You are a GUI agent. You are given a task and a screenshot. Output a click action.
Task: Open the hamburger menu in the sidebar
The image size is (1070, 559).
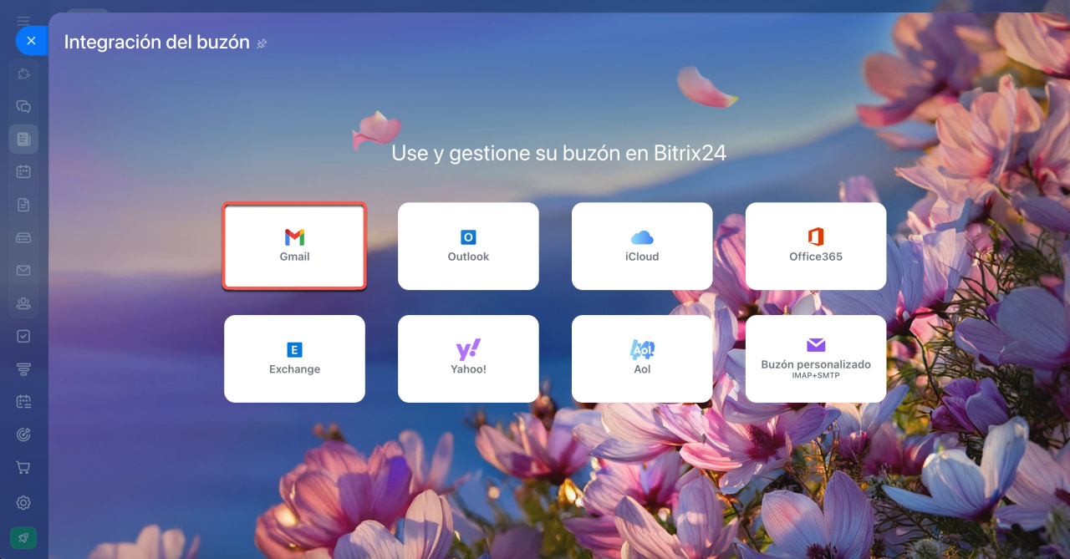click(23, 20)
